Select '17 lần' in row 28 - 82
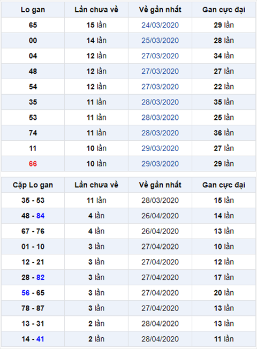 click(224, 277)
